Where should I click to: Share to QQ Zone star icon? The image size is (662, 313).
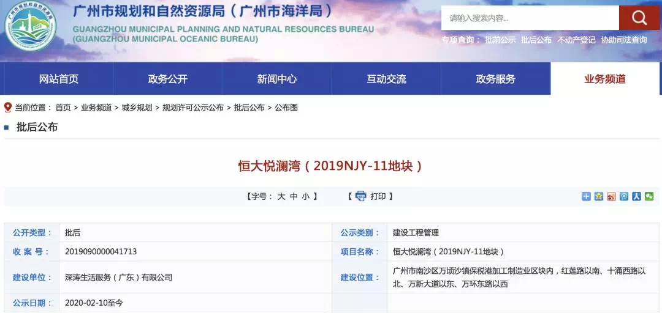point(599,196)
